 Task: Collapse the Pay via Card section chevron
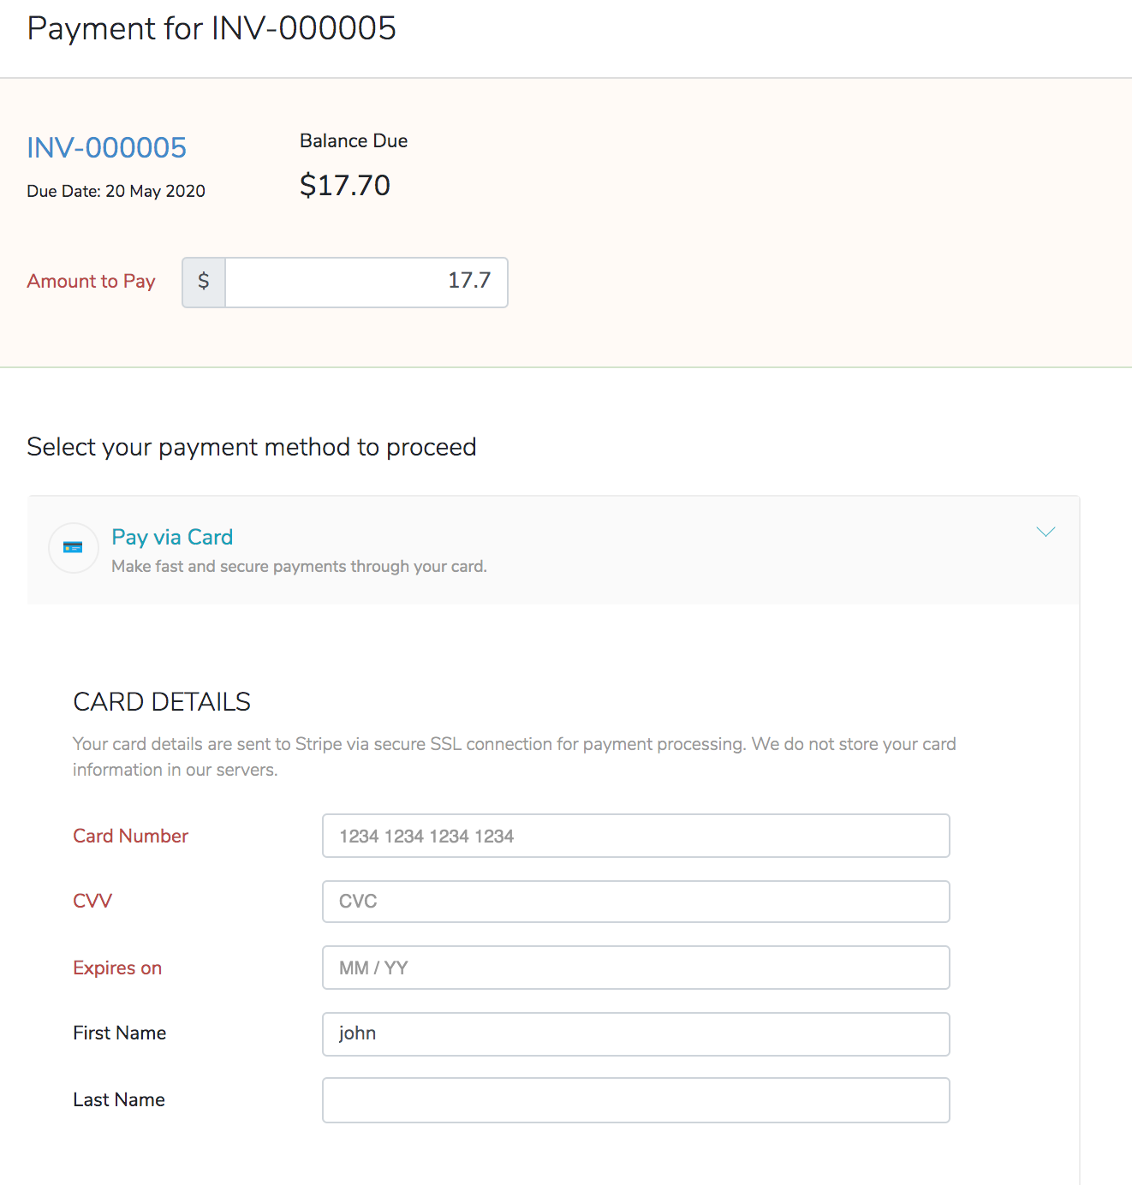click(x=1046, y=532)
